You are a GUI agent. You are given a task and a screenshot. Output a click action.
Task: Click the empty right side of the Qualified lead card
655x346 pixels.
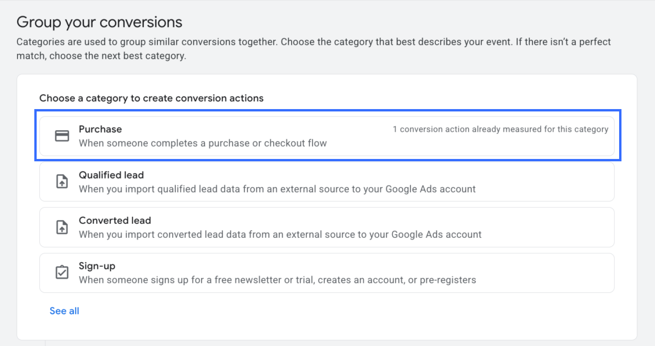pyautogui.click(x=546, y=182)
